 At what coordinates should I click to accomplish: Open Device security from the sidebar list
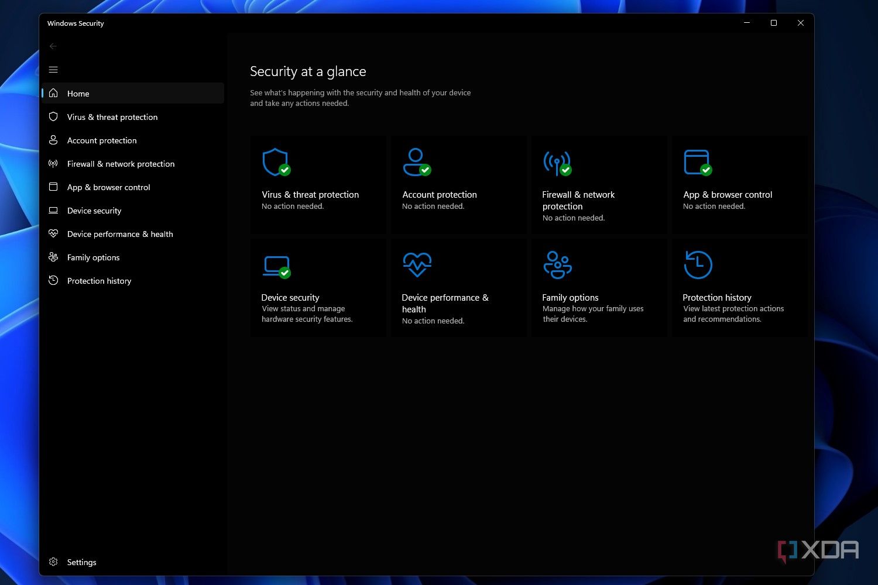pos(94,211)
